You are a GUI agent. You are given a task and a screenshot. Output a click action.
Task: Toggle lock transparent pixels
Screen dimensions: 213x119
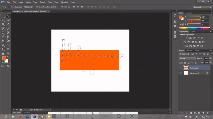coord(185,63)
